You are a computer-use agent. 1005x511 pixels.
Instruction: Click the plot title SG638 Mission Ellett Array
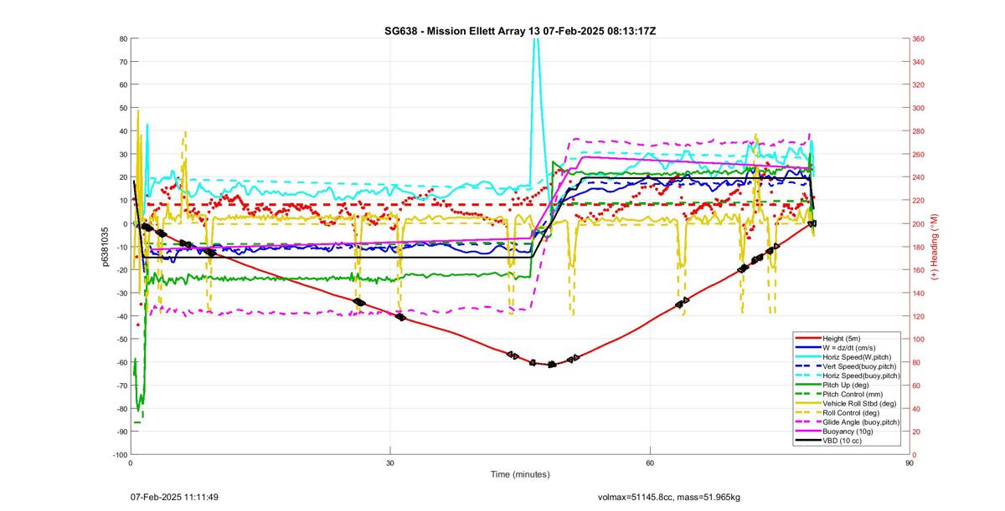point(520,31)
